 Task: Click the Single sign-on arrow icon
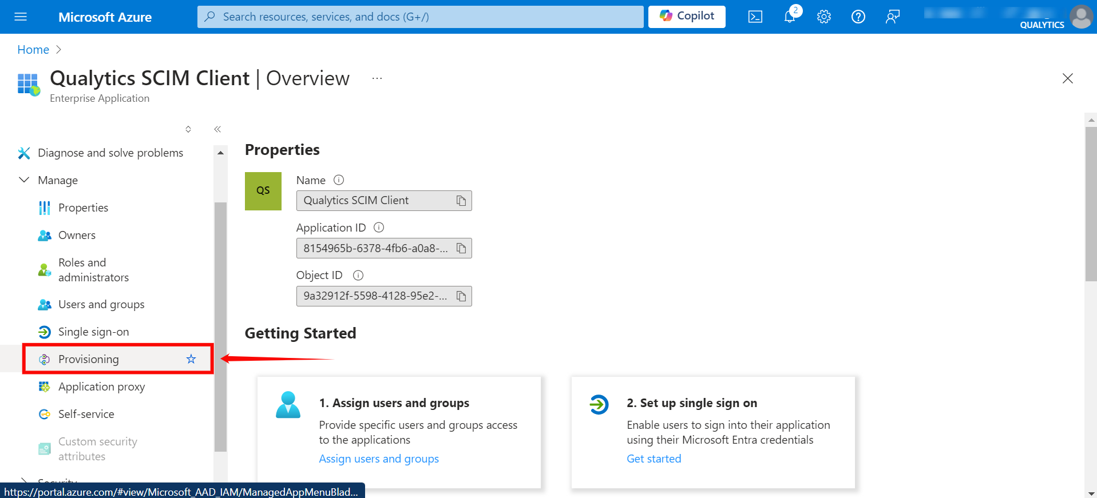[x=45, y=332]
